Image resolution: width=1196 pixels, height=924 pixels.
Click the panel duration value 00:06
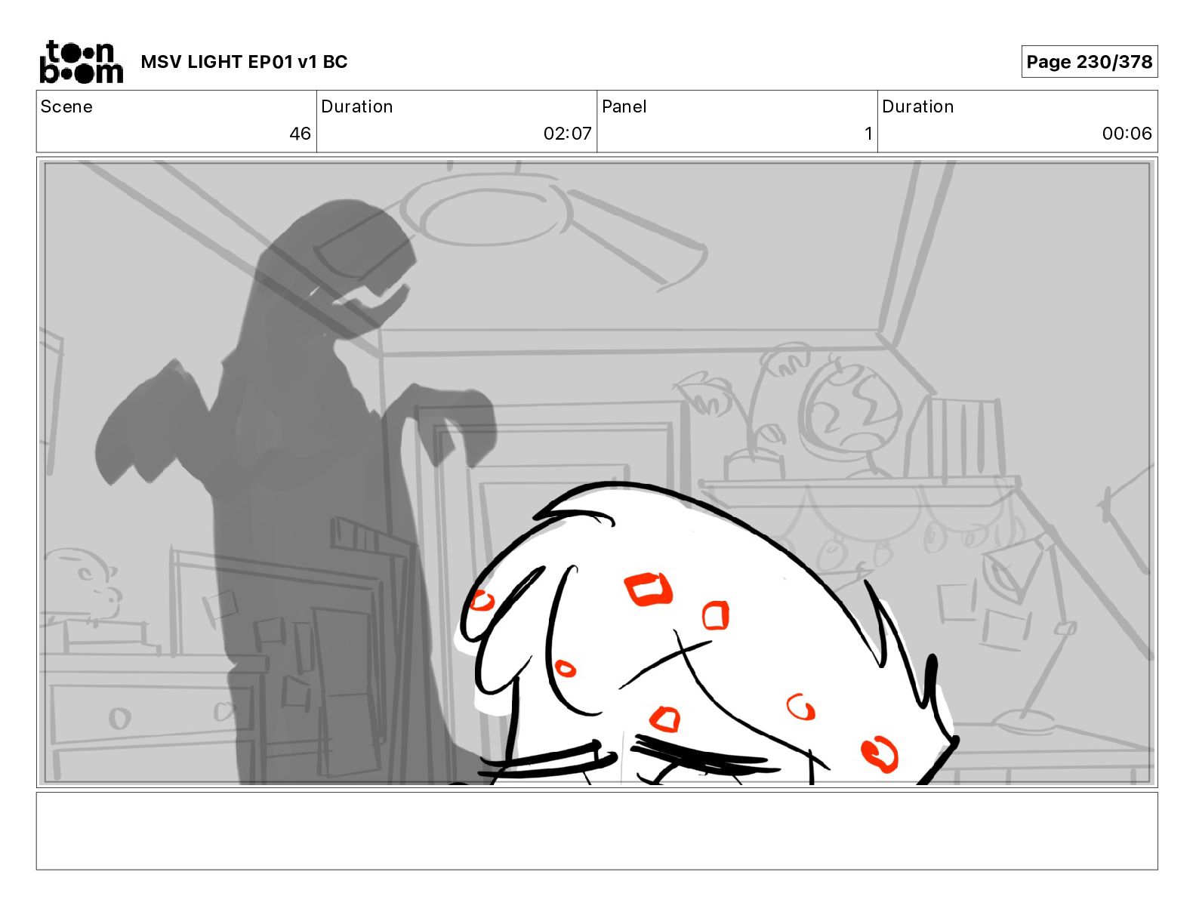click(1127, 134)
